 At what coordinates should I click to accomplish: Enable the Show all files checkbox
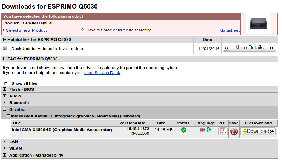tap(5, 83)
